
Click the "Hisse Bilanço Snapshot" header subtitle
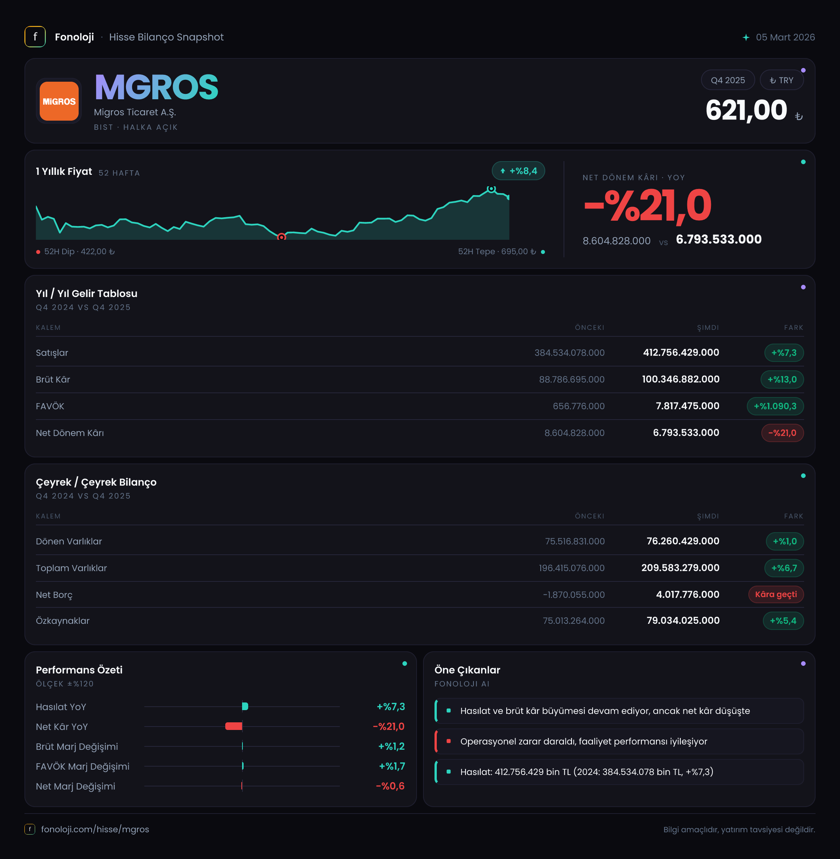point(166,37)
